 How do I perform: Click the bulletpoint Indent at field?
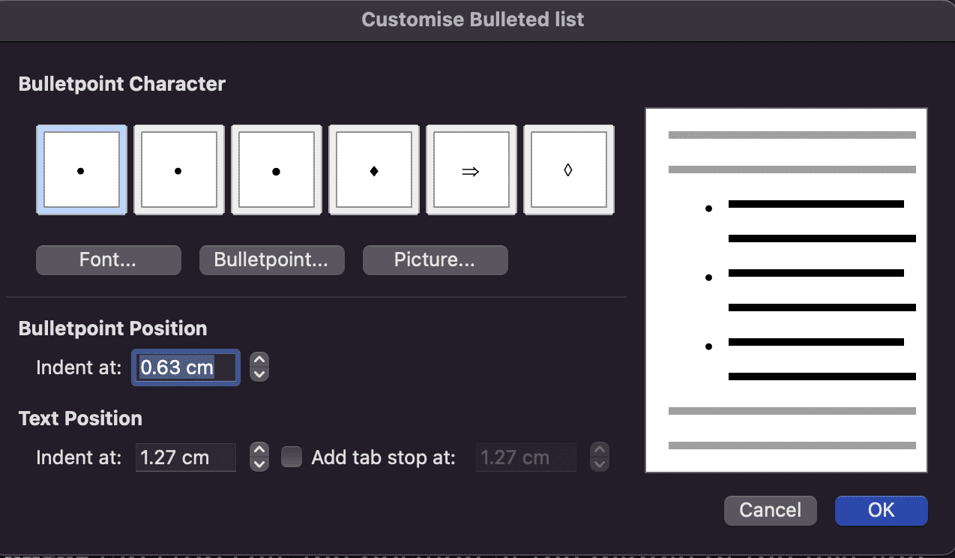coord(185,367)
